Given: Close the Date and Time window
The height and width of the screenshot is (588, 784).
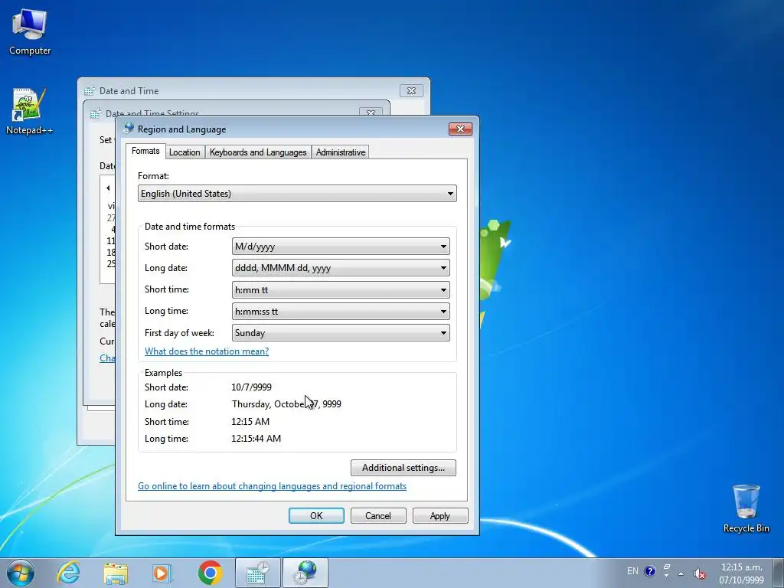Looking at the screenshot, I should click(411, 90).
